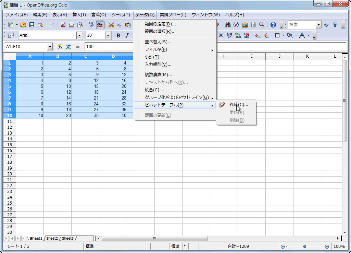Open the Borders dropdown arrow
Viewport: 351px width, 253px height.
point(284,35)
